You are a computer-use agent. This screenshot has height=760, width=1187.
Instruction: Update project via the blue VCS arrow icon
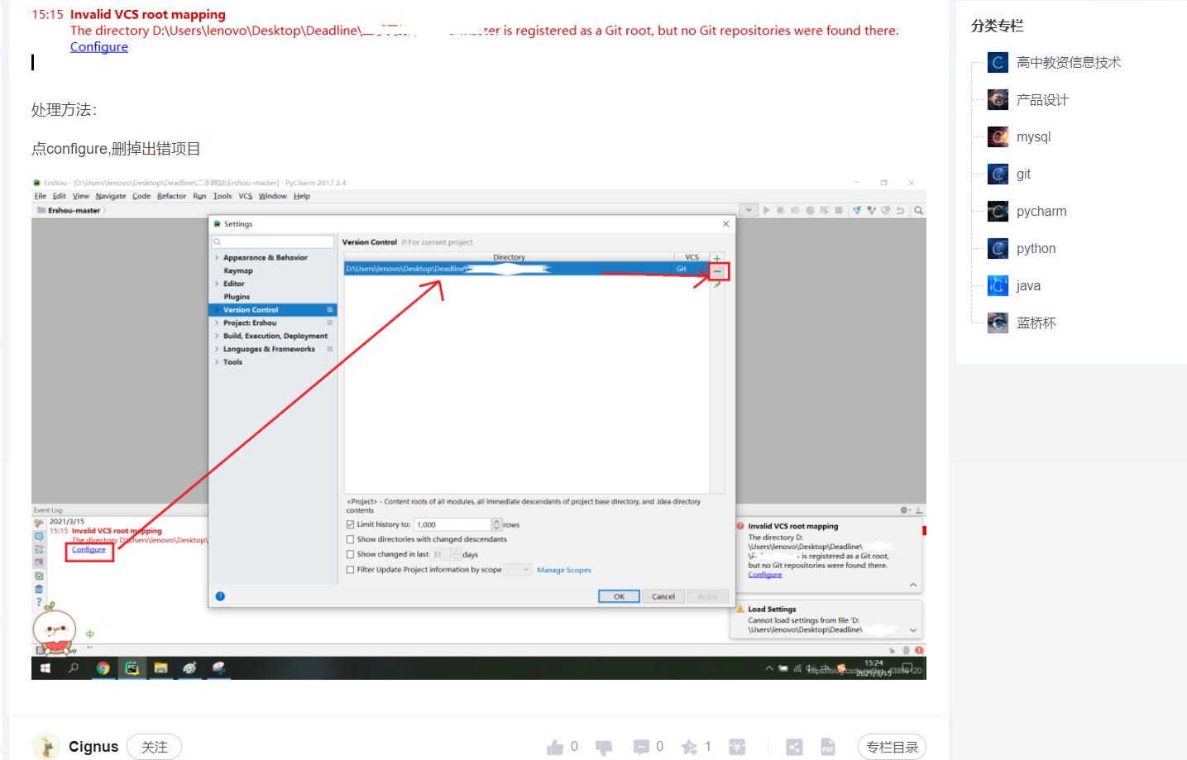point(858,209)
